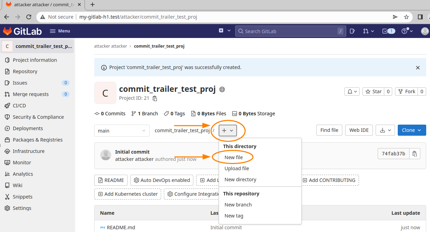Image resolution: width=430 pixels, height=232 pixels.
Task: Star this project
Action: (x=373, y=91)
